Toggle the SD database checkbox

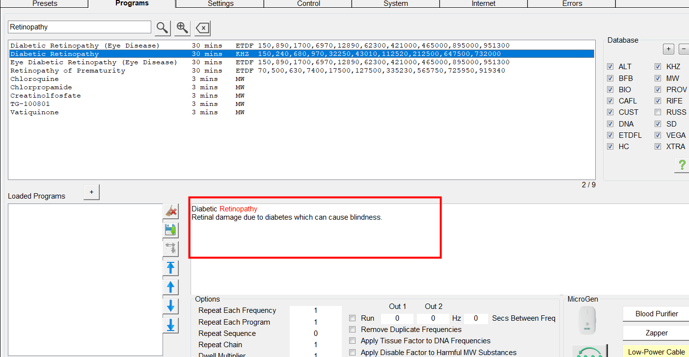tap(658, 124)
